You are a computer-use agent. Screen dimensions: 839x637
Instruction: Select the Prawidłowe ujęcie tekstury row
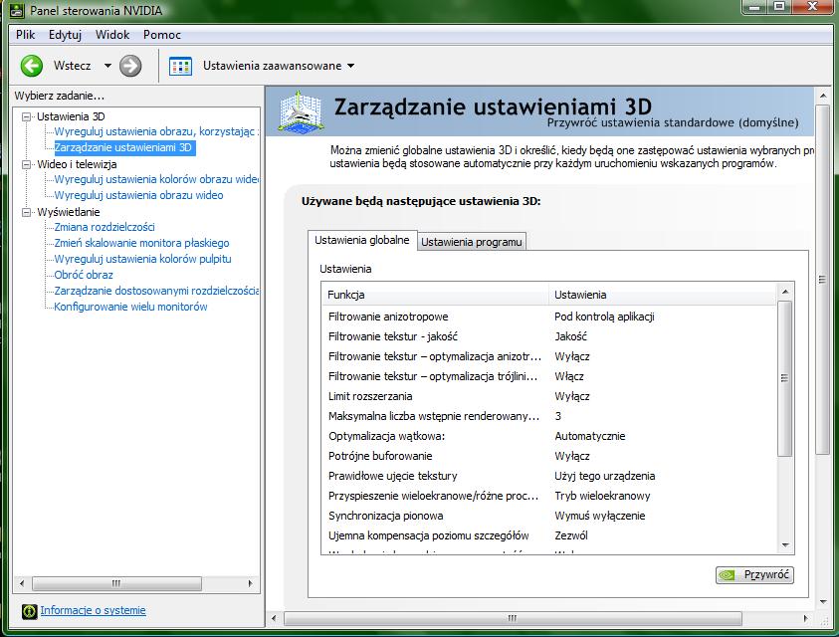(x=549, y=476)
